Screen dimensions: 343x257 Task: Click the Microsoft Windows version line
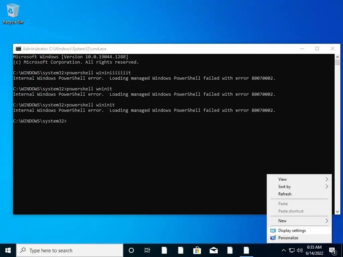(x=71, y=57)
